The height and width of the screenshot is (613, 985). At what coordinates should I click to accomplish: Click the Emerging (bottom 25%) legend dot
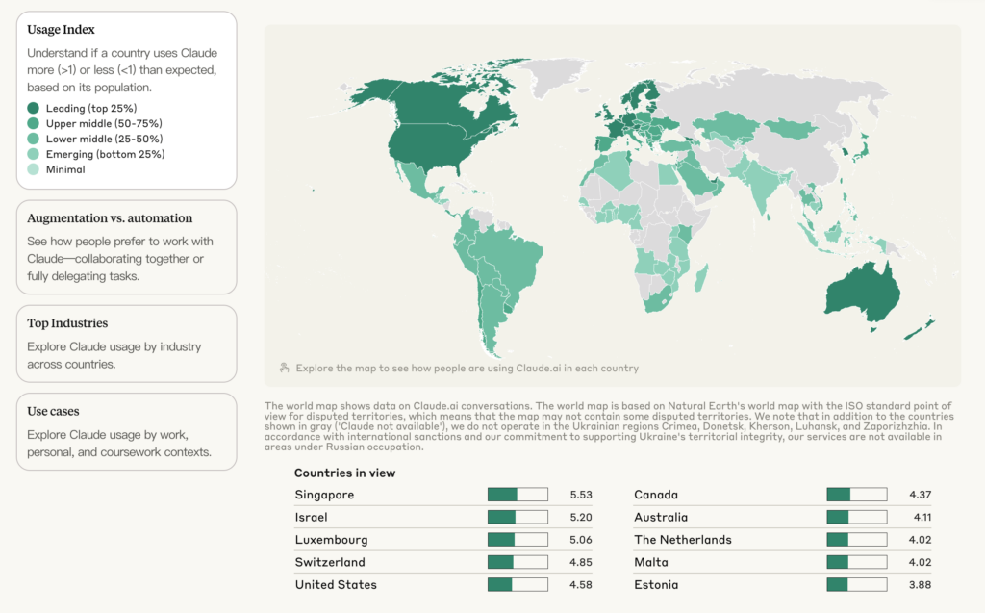(x=34, y=154)
